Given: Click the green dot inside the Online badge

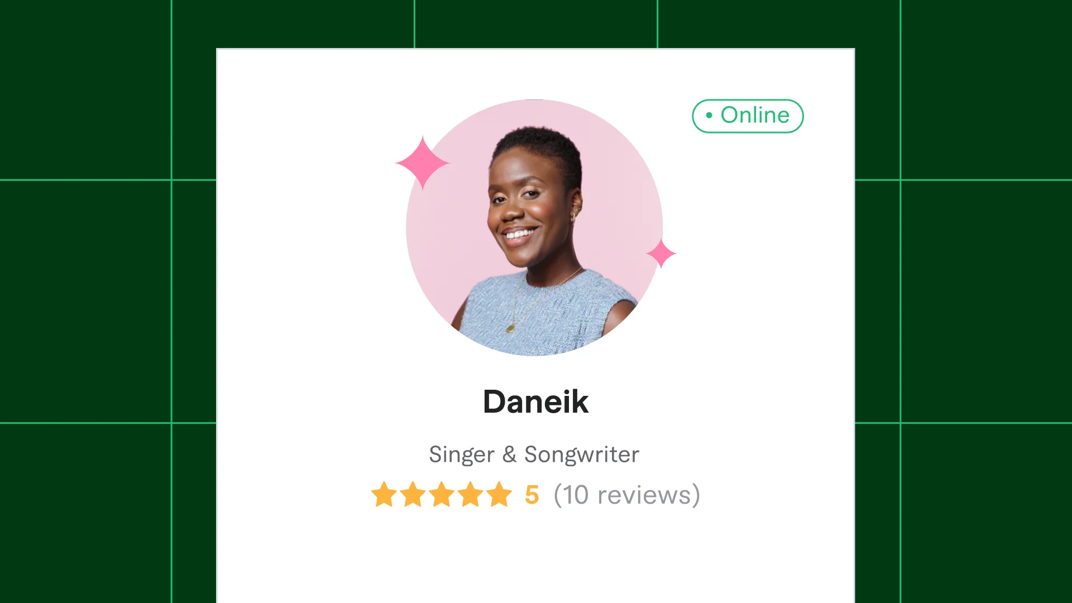Looking at the screenshot, I should [709, 116].
